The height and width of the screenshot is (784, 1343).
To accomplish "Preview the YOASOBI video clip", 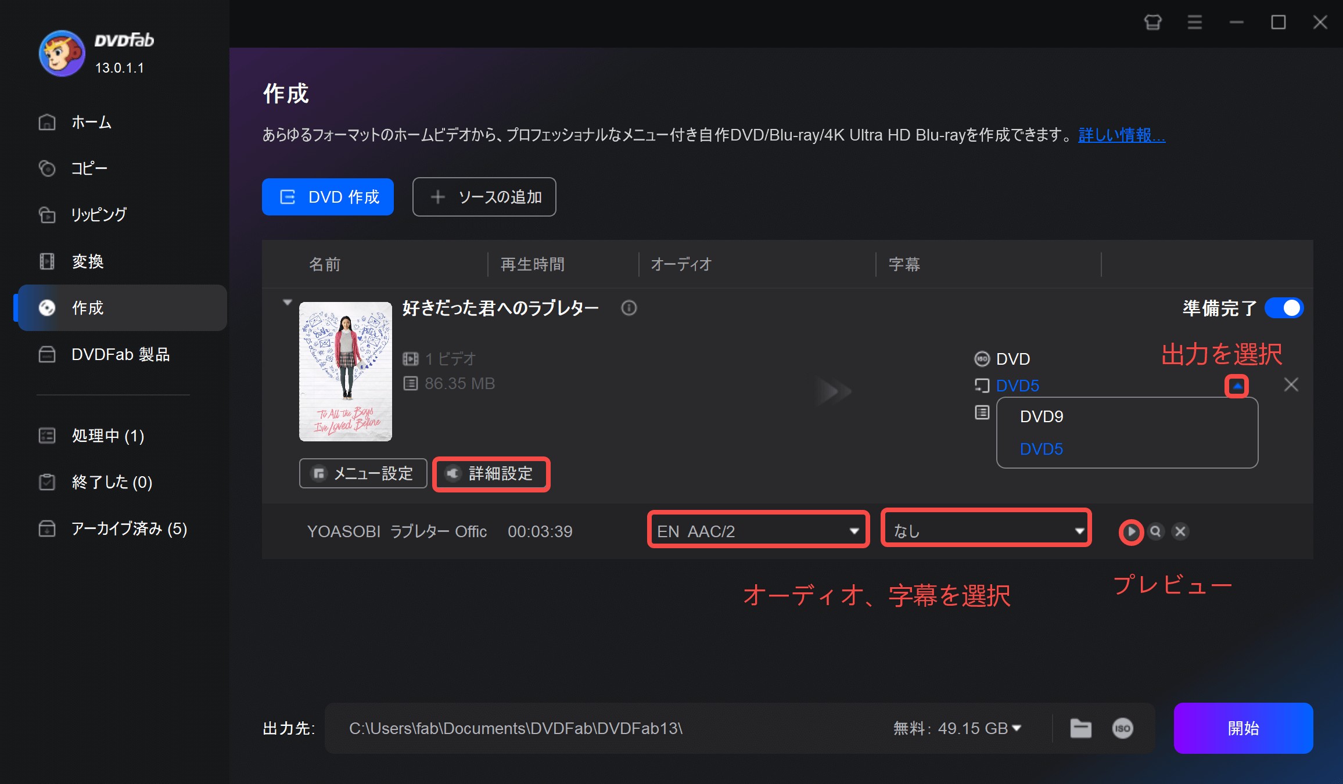I will (x=1131, y=531).
